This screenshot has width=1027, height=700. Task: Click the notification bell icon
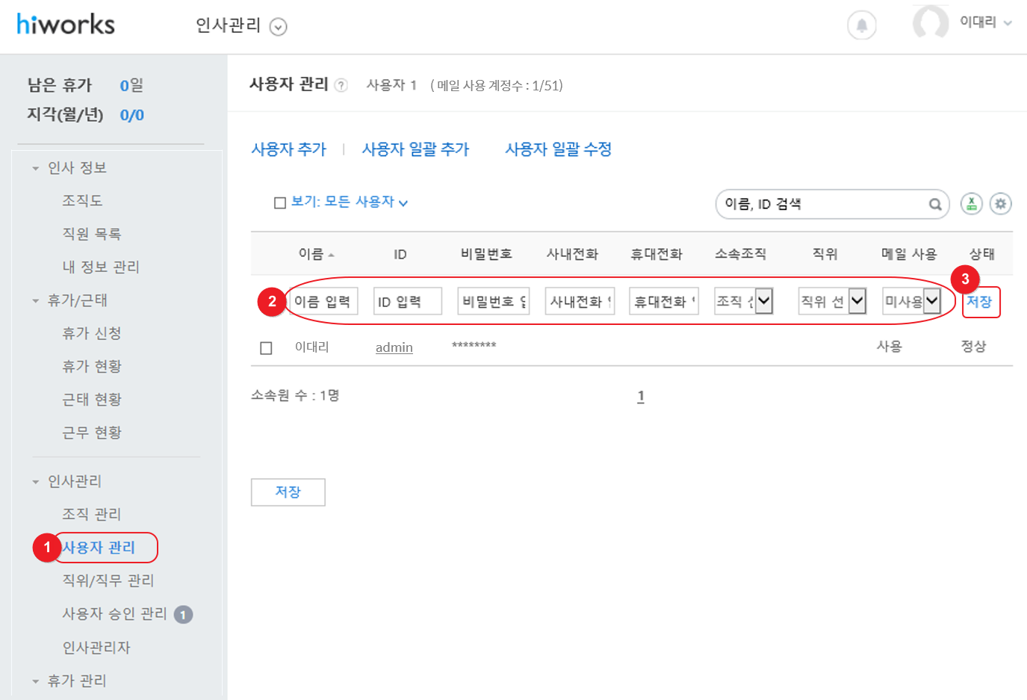pyautogui.click(x=861, y=25)
